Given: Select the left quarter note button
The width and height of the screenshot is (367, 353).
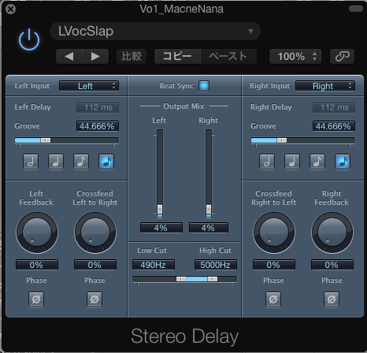Looking at the screenshot, I should pyautogui.click(x=56, y=162).
